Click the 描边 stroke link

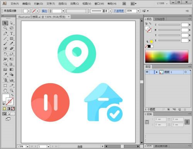(44, 11)
